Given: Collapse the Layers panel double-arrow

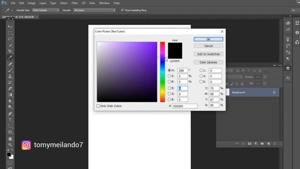Looking at the screenshot, I should click(x=274, y=65).
